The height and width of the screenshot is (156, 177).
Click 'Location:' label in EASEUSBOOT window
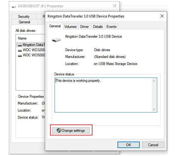[x=24, y=110]
